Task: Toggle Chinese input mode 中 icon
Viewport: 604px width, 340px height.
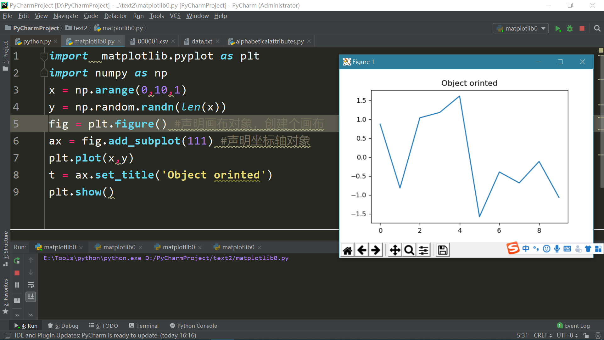Action: click(526, 249)
